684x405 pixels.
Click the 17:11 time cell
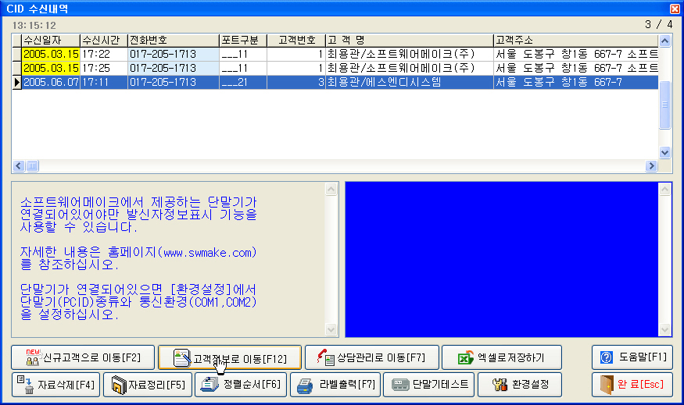coord(104,82)
